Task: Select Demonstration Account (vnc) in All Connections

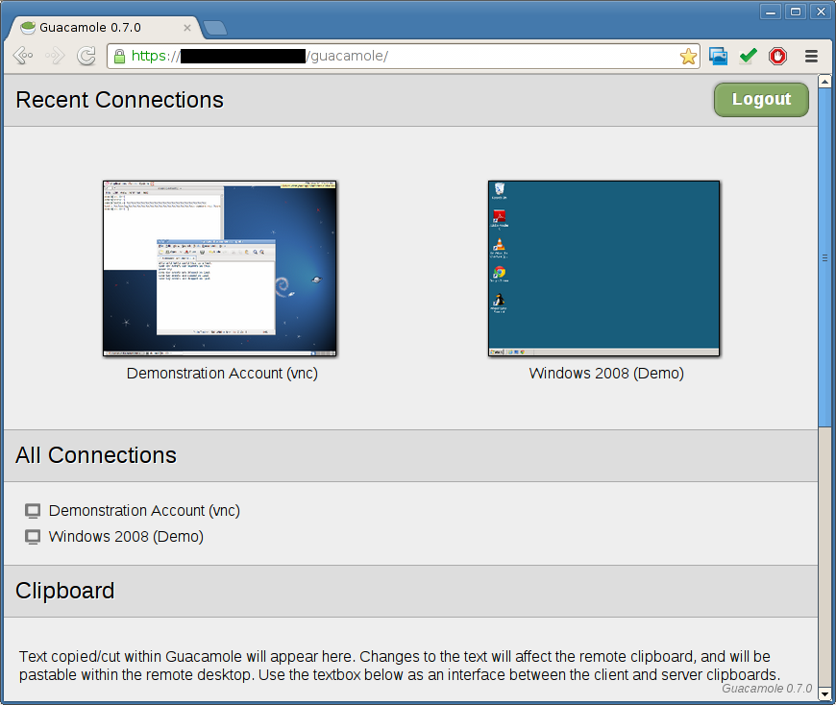Action: tap(144, 511)
